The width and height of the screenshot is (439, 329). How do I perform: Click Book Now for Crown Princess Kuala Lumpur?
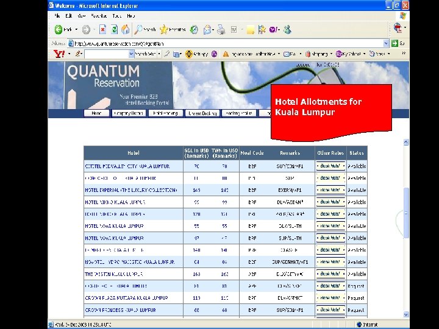click(x=330, y=310)
